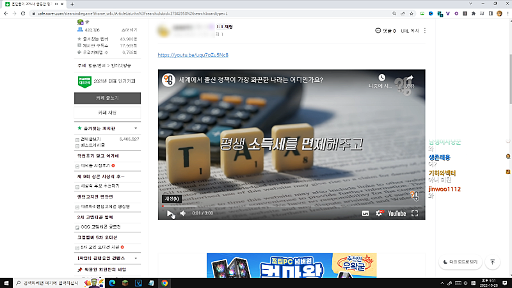Open the youtu.be video hyperlink
The image size is (512, 288).
(193, 55)
